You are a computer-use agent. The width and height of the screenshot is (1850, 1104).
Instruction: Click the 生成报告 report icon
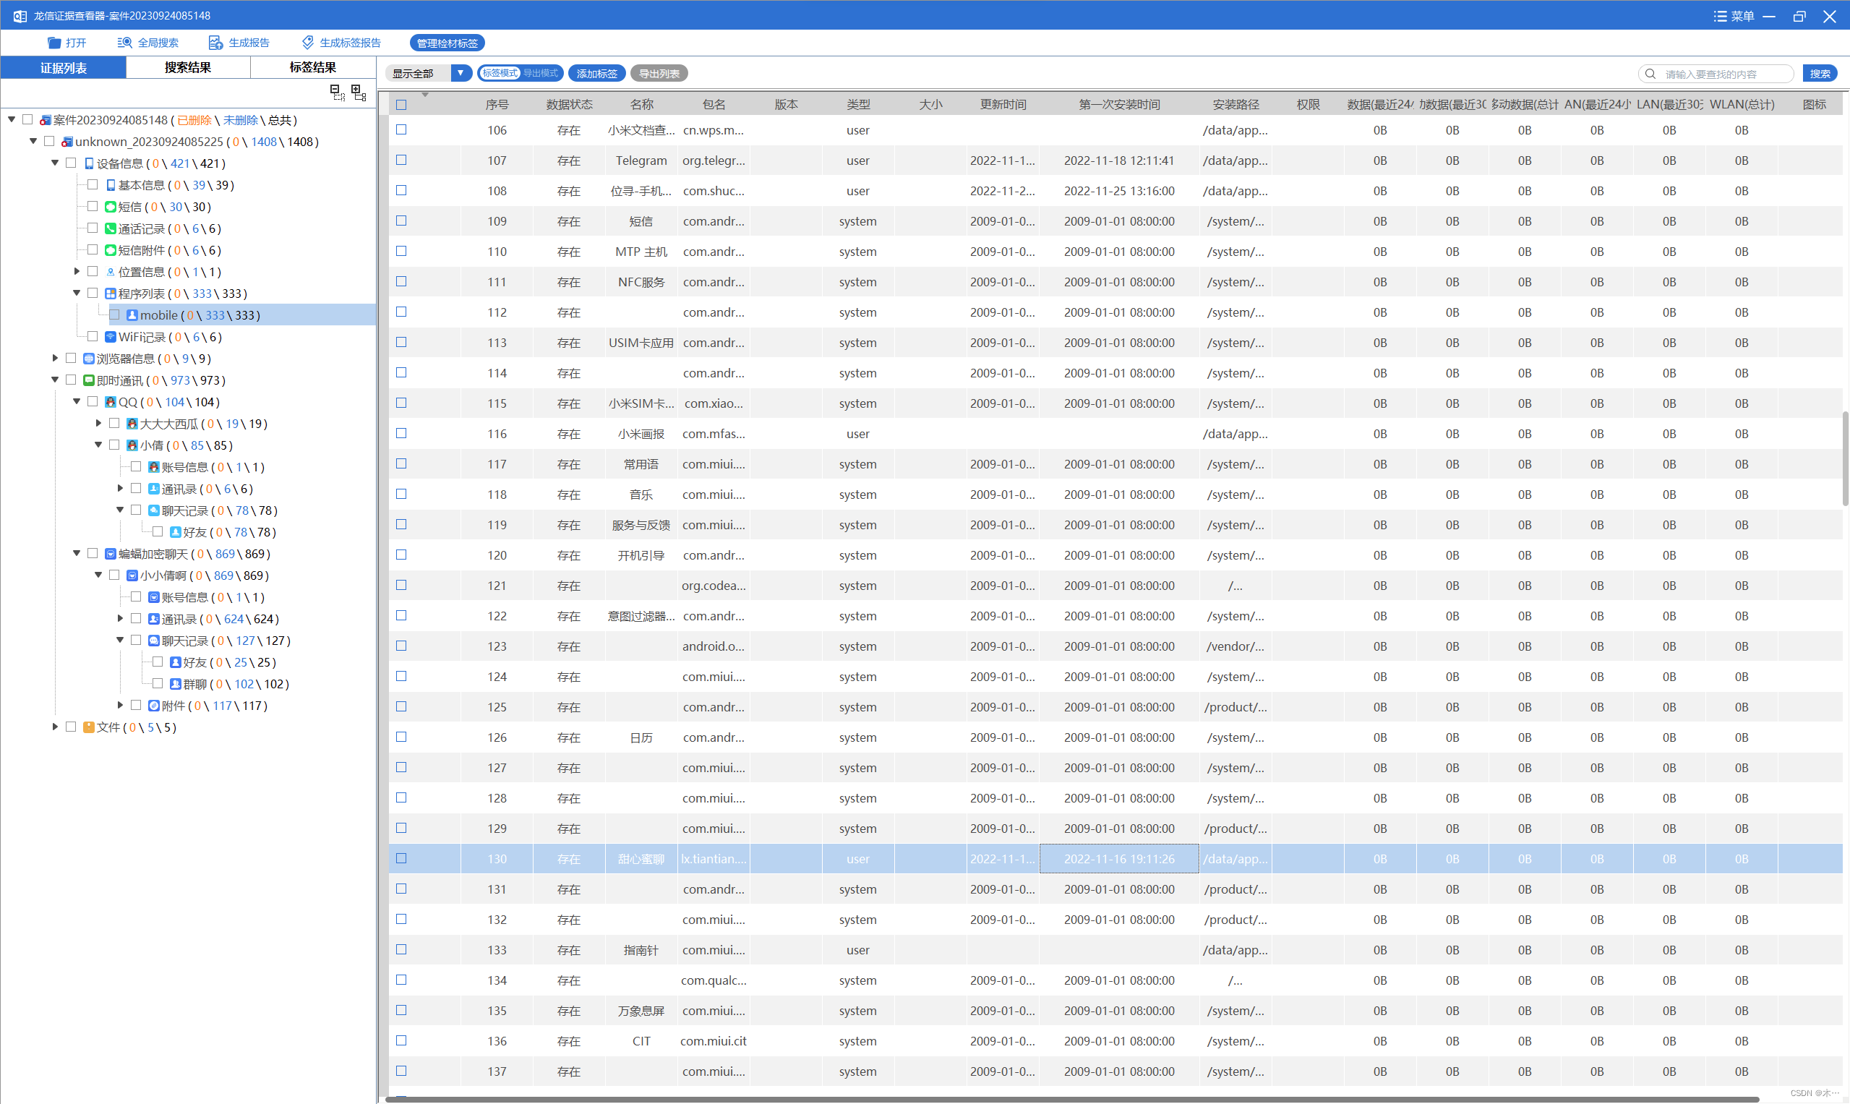pyautogui.click(x=215, y=43)
